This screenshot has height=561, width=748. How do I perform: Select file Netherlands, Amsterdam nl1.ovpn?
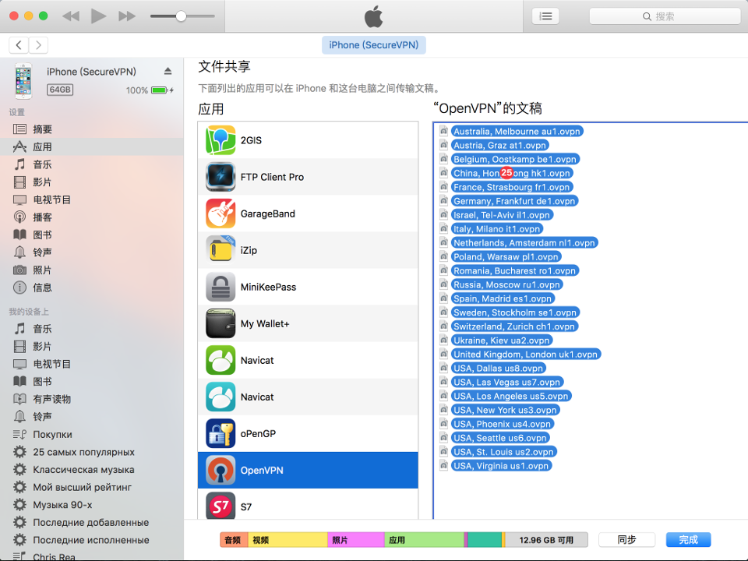[524, 243]
